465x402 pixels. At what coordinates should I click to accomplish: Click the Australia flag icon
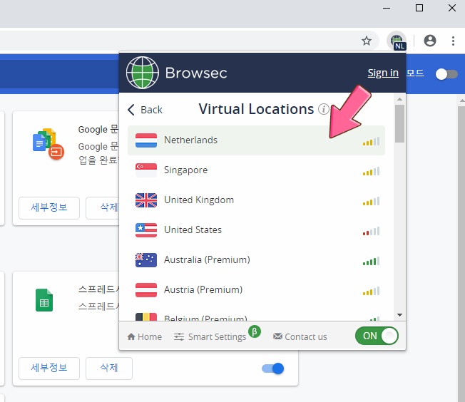[146, 260]
